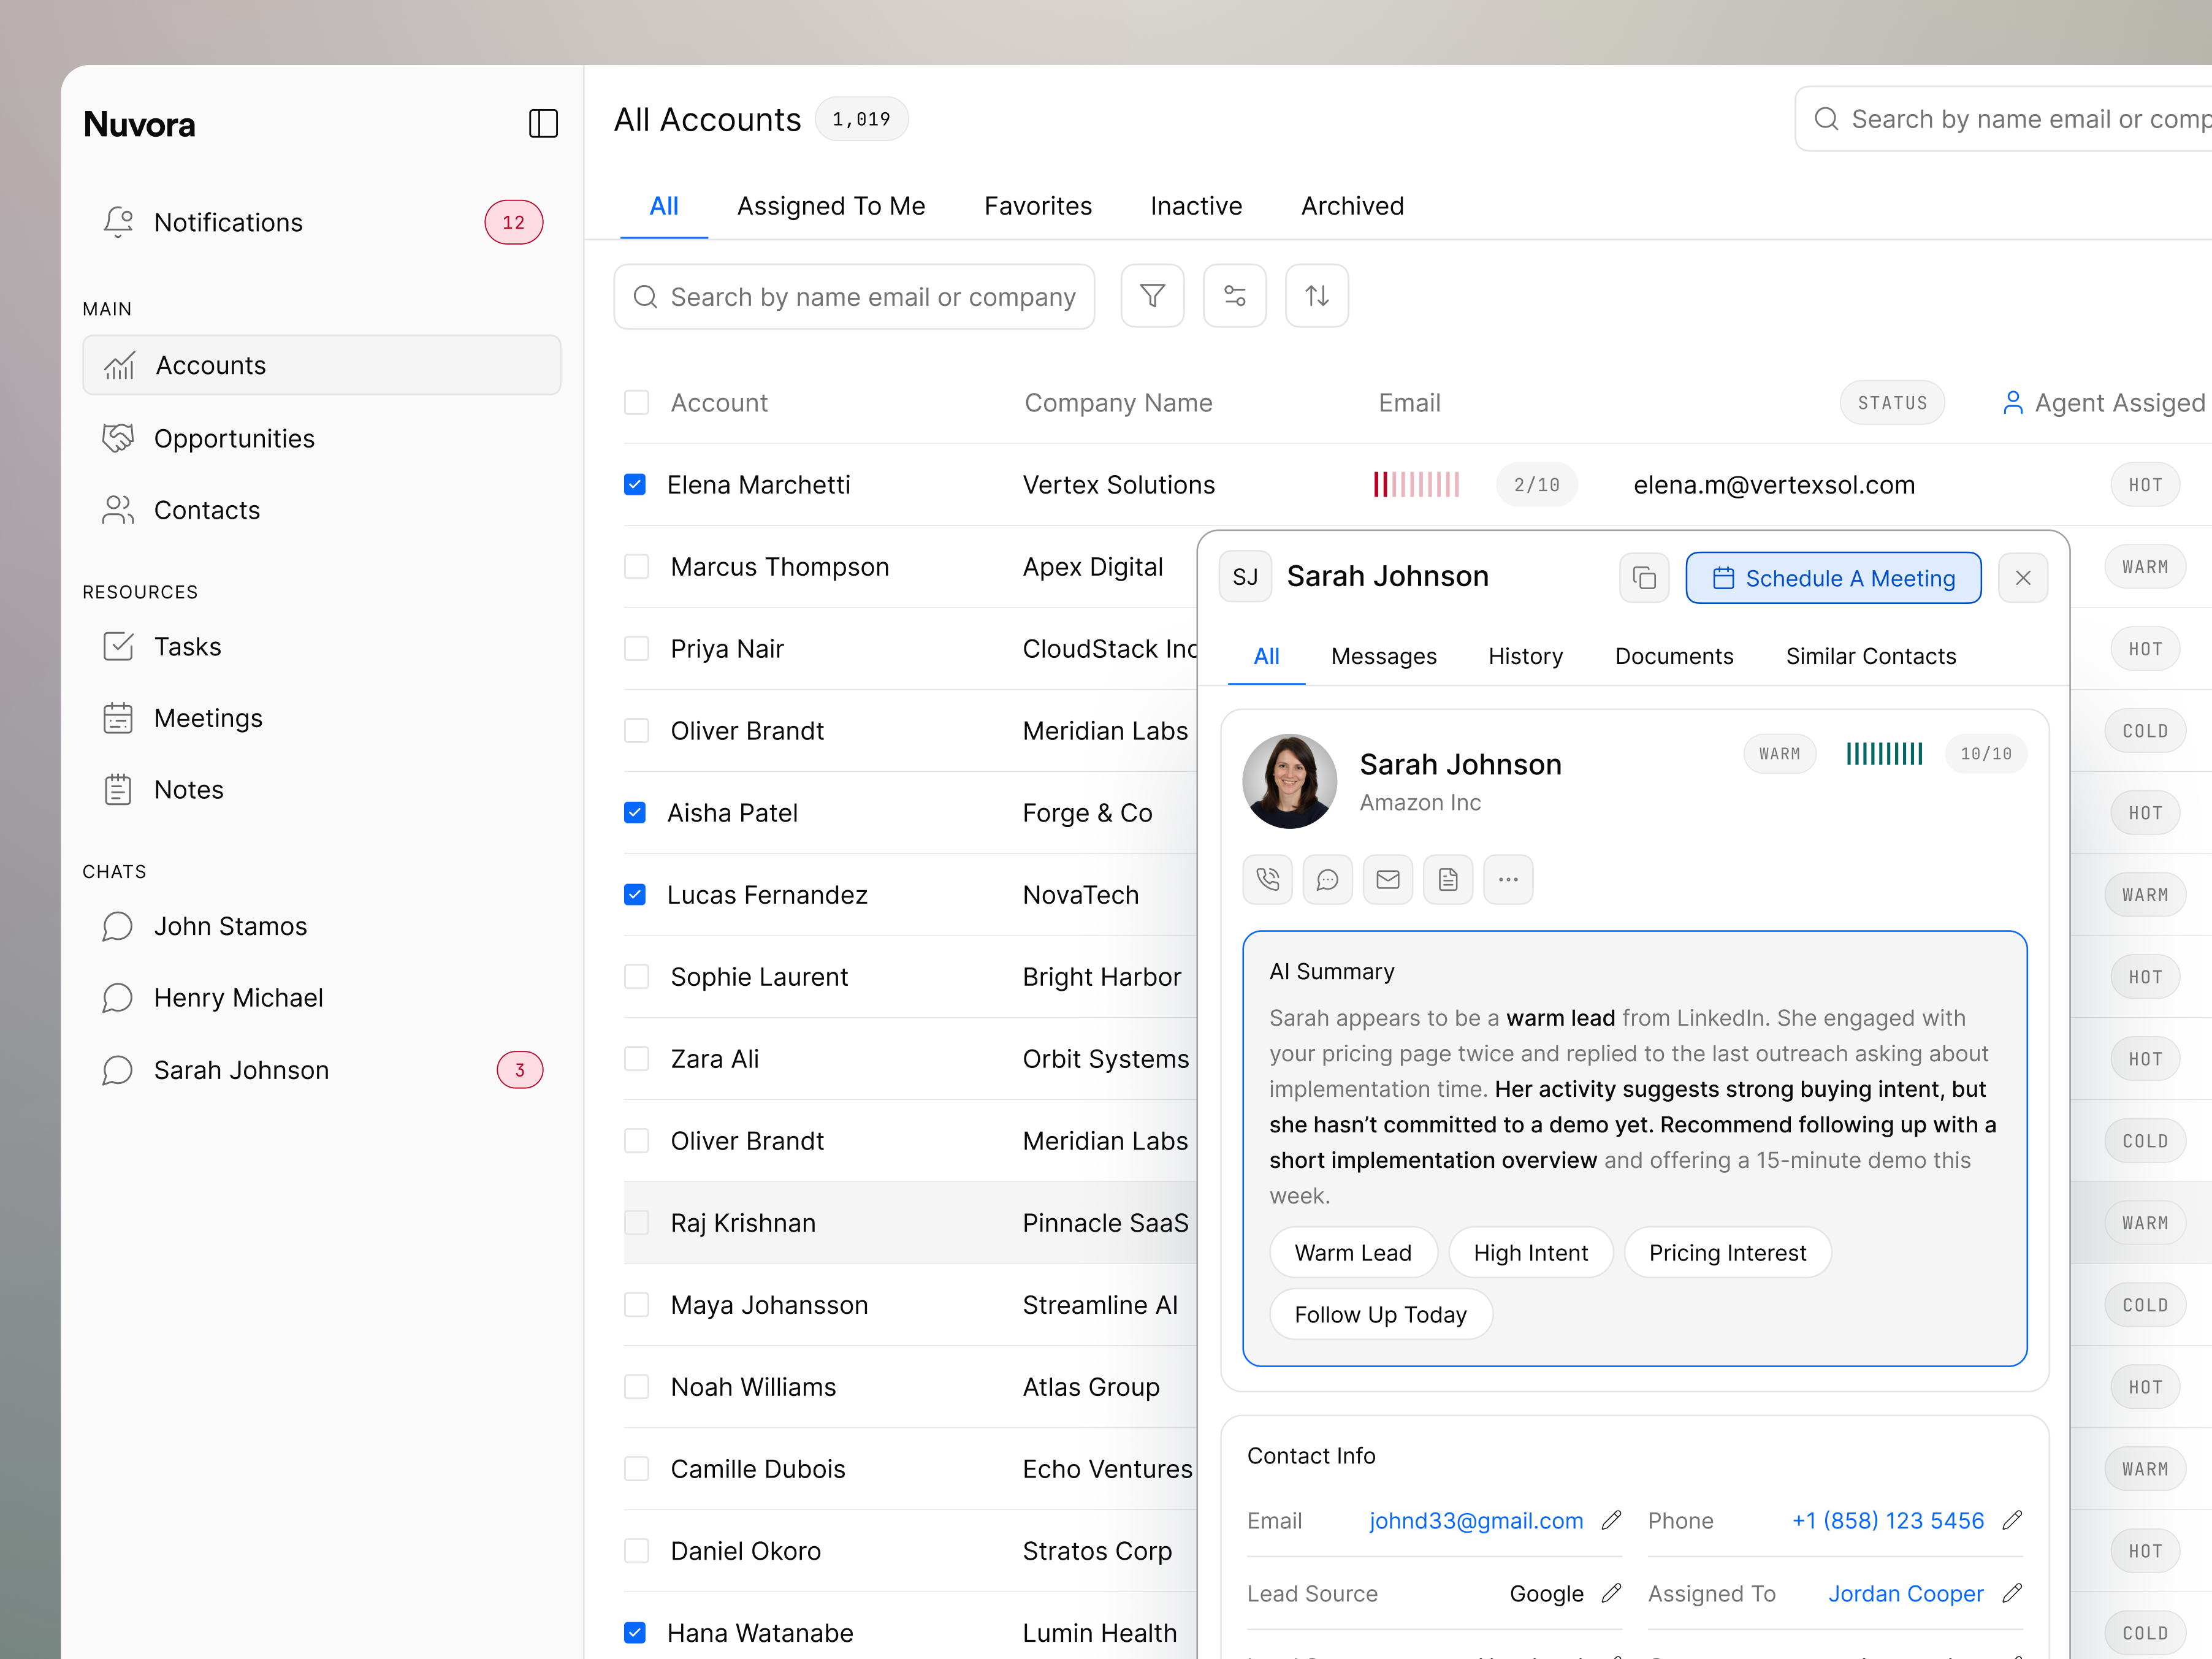This screenshot has height=1659, width=2212.
Task: Uncheck Elena Marchetti's checkbox
Action: [635, 485]
